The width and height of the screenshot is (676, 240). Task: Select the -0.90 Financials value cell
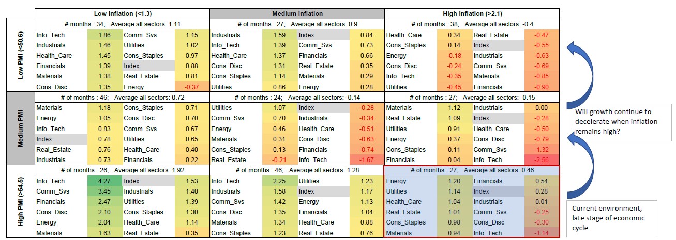click(x=542, y=87)
